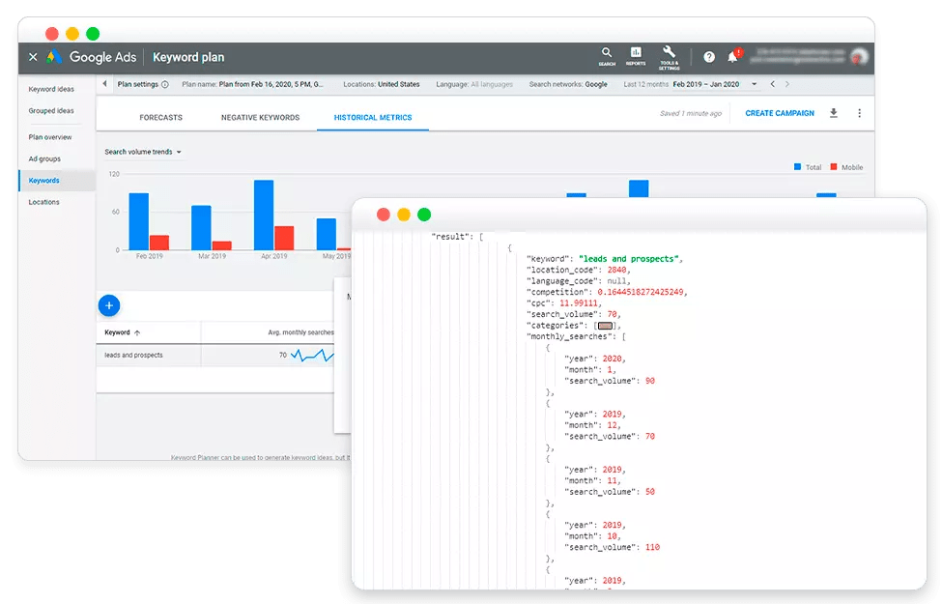The image size is (942, 604).
Task: Open the account profile avatar icon
Action: pyautogui.click(x=859, y=56)
